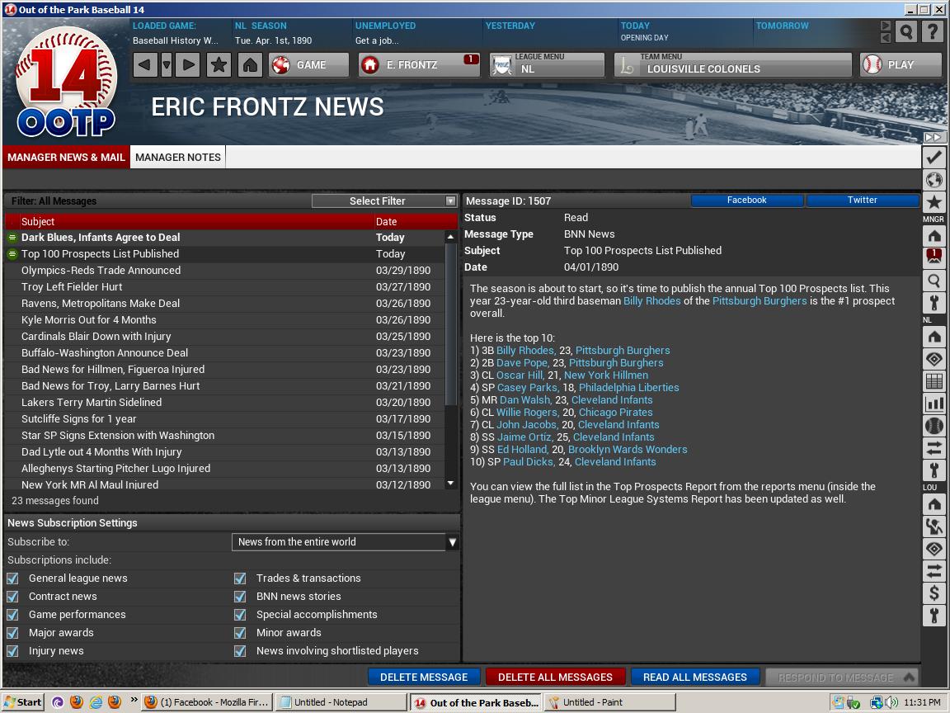Open the navigation history dropdown arrow

click(x=167, y=65)
